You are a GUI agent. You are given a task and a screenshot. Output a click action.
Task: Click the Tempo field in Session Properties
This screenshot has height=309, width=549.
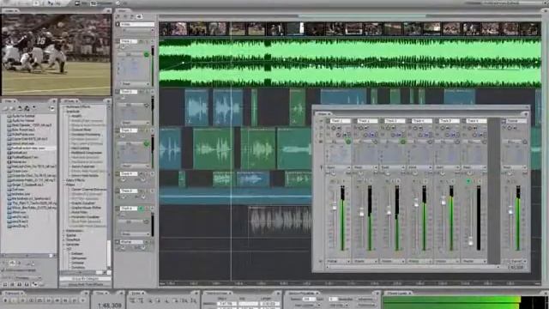pyautogui.click(x=309, y=300)
